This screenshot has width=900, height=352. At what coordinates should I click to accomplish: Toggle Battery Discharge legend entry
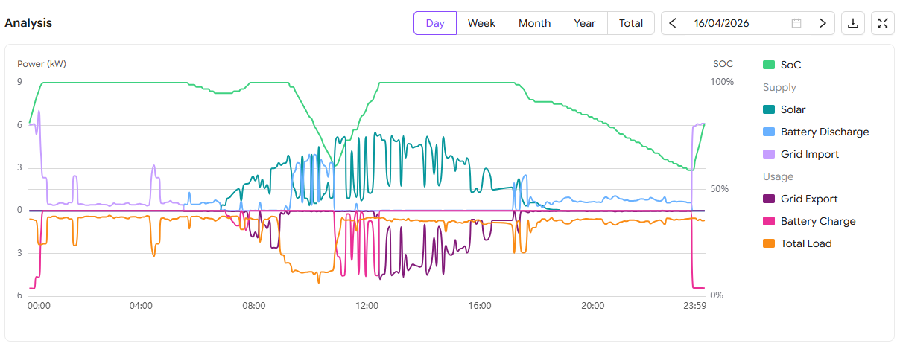click(x=824, y=132)
